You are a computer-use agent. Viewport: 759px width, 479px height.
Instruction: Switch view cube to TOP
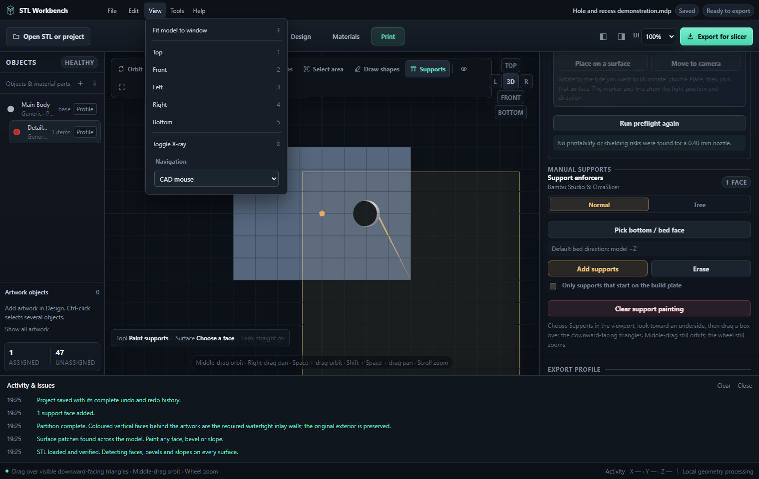coord(511,65)
